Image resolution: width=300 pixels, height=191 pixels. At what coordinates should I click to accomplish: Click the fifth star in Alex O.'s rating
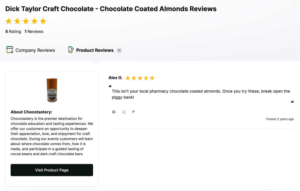pyautogui.click(x=152, y=78)
